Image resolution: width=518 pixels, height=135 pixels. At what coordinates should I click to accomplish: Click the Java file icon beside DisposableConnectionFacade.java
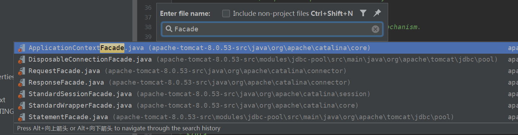coord(21,59)
